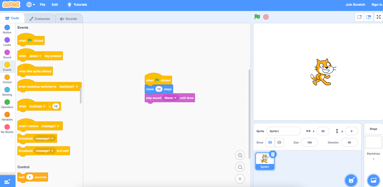
Task: Switch to the Code tab
Action: click(12, 18)
